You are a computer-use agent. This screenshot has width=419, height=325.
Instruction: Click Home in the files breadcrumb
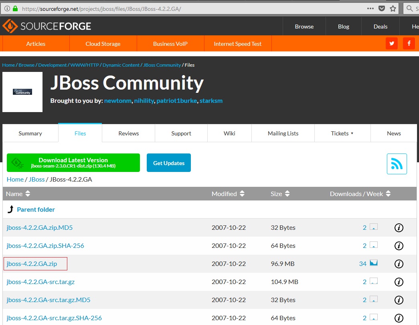15,179
